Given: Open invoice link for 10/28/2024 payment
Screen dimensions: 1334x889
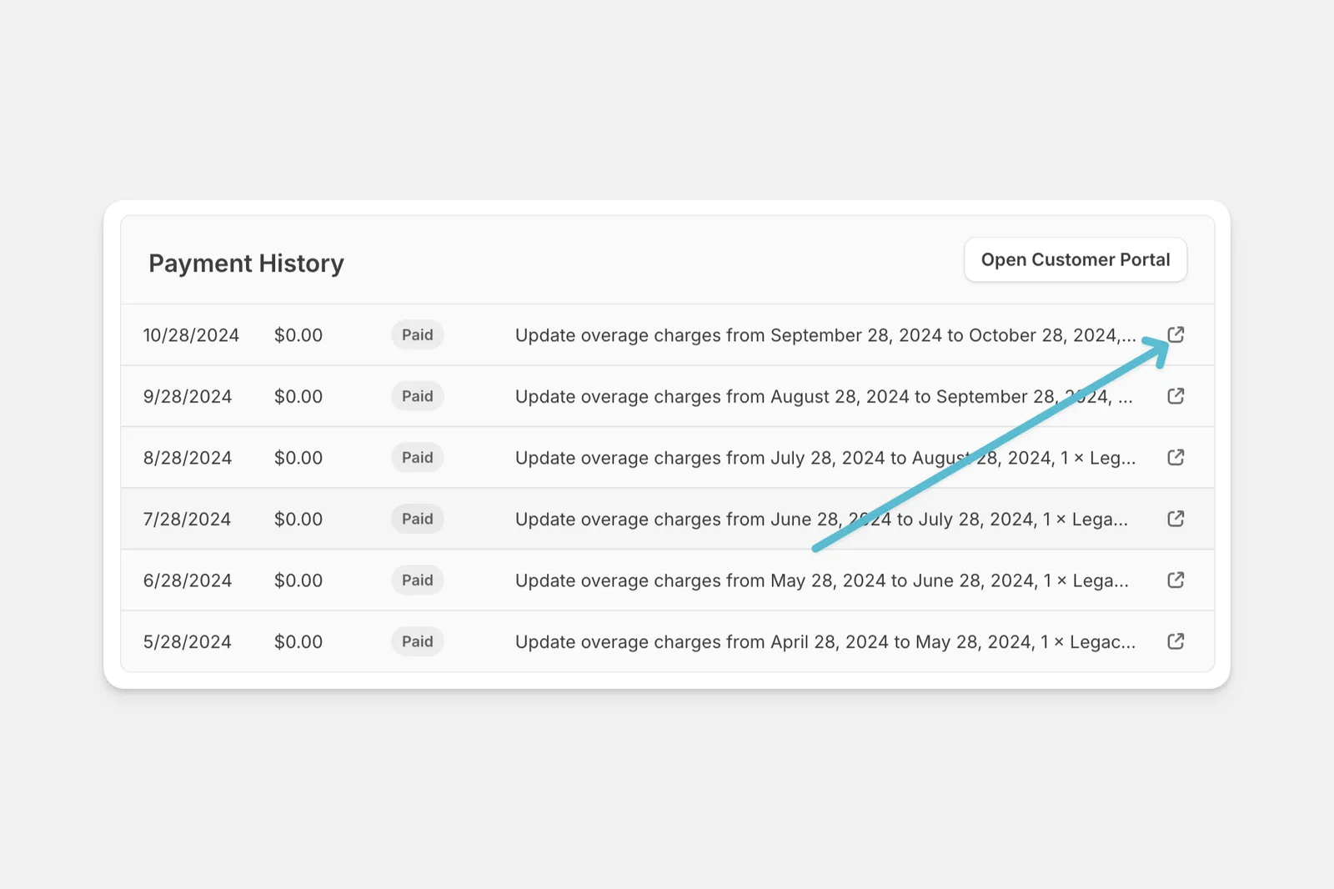Looking at the screenshot, I should click(1176, 334).
